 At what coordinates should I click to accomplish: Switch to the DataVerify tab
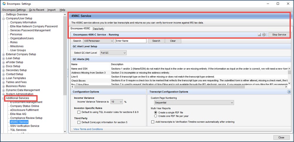pyautogui.click(x=98, y=29)
